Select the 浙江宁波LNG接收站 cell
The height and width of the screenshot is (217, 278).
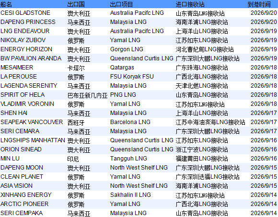pos(202,149)
